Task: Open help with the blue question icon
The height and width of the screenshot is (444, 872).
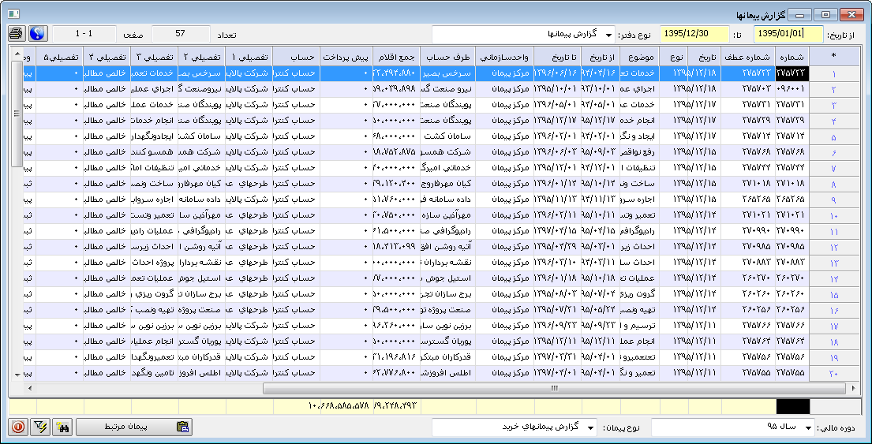Action: (38, 34)
